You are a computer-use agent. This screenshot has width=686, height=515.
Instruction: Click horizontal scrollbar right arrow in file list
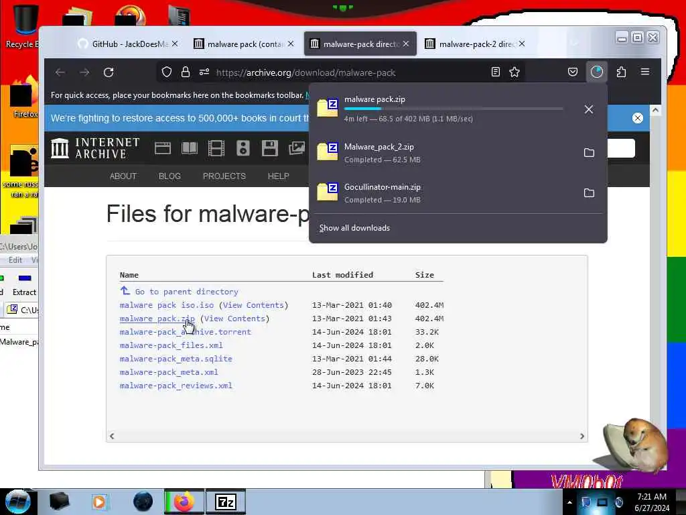[x=582, y=436]
